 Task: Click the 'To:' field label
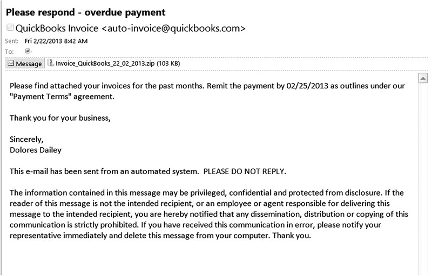point(10,52)
